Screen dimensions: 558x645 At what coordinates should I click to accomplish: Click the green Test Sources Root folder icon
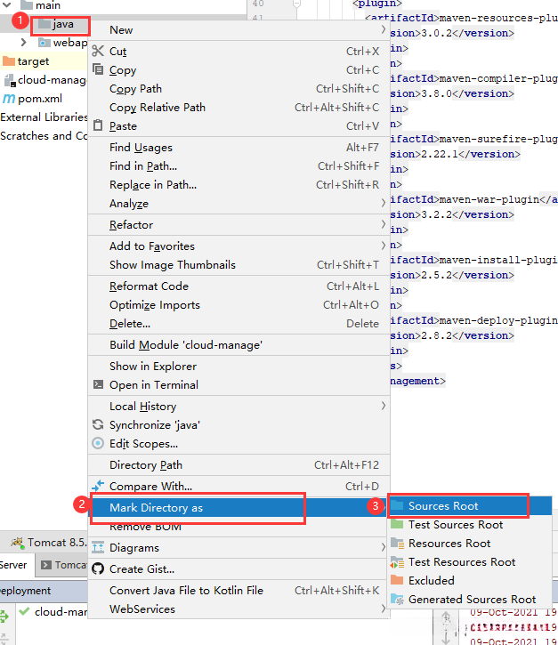(x=397, y=524)
